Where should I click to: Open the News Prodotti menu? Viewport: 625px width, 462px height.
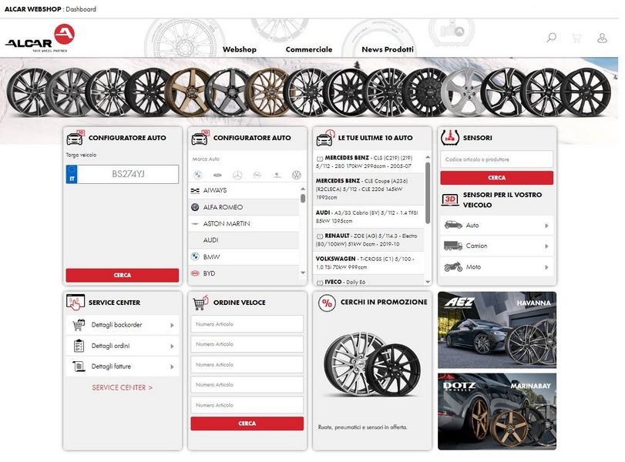click(388, 49)
